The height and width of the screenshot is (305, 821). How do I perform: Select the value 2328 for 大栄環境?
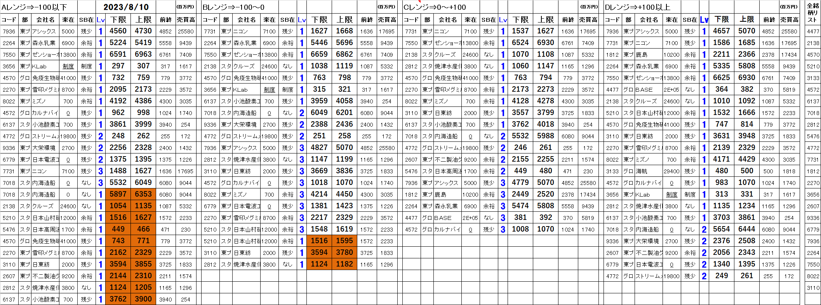[x=143, y=148]
